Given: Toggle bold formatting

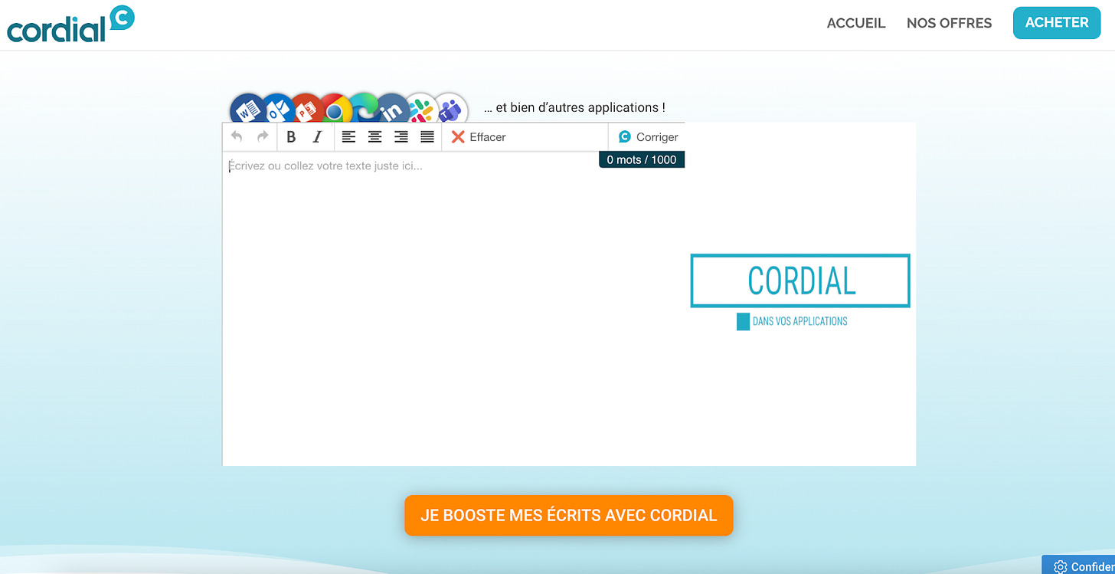Looking at the screenshot, I should [291, 137].
